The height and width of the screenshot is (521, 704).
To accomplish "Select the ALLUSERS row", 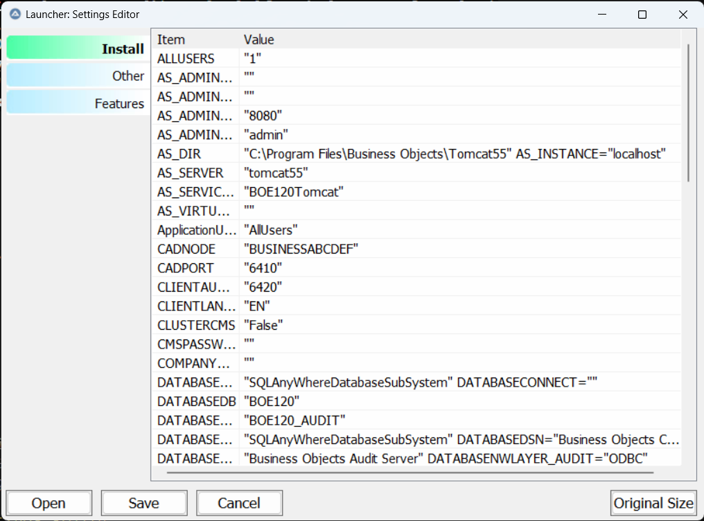I will 186,59.
